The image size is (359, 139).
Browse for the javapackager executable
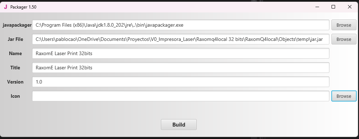[x=344, y=25]
